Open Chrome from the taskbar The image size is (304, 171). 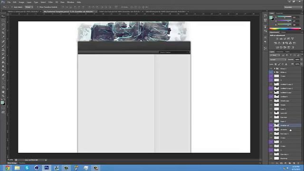8,168
